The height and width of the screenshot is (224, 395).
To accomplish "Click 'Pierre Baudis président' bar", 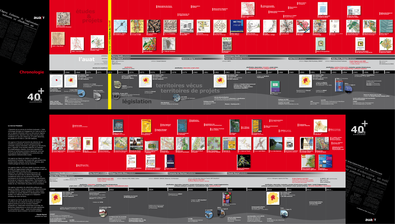I will tap(167, 56).
